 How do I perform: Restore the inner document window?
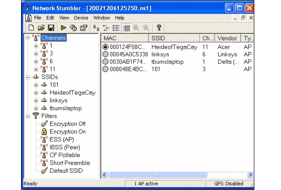243,18
